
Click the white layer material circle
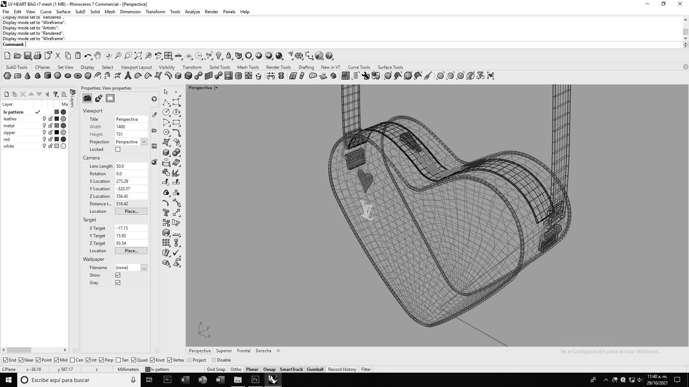(64, 146)
